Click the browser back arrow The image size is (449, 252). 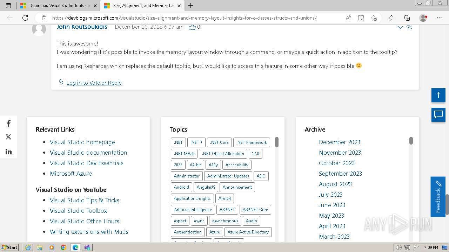coord(10,18)
